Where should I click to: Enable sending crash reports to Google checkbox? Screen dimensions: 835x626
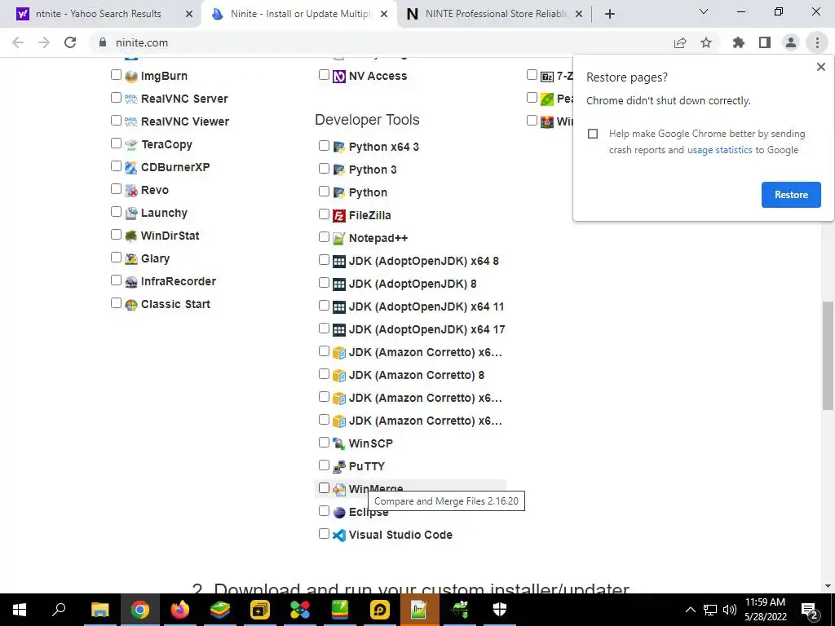pyautogui.click(x=593, y=134)
